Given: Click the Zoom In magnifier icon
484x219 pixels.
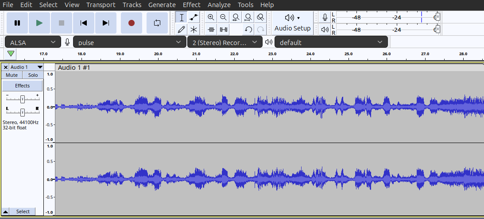Looking at the screenshot, I should click(x=211, y=17).
